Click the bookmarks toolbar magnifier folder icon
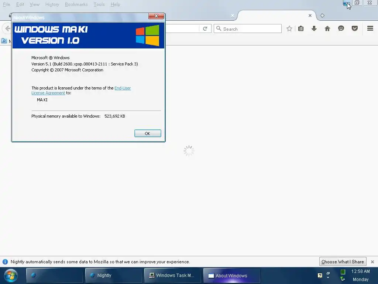 click(4, 41)
